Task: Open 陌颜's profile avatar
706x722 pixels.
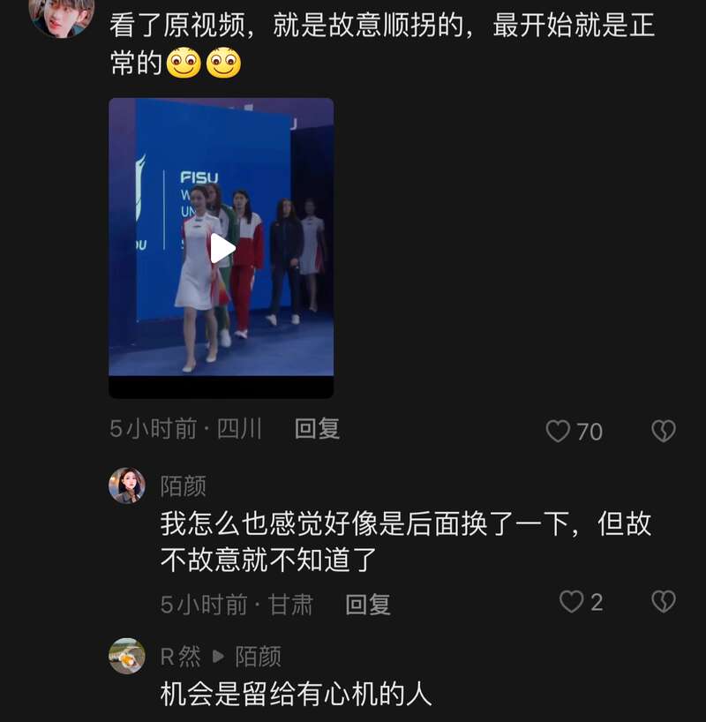Action: (x=127, y=485)
